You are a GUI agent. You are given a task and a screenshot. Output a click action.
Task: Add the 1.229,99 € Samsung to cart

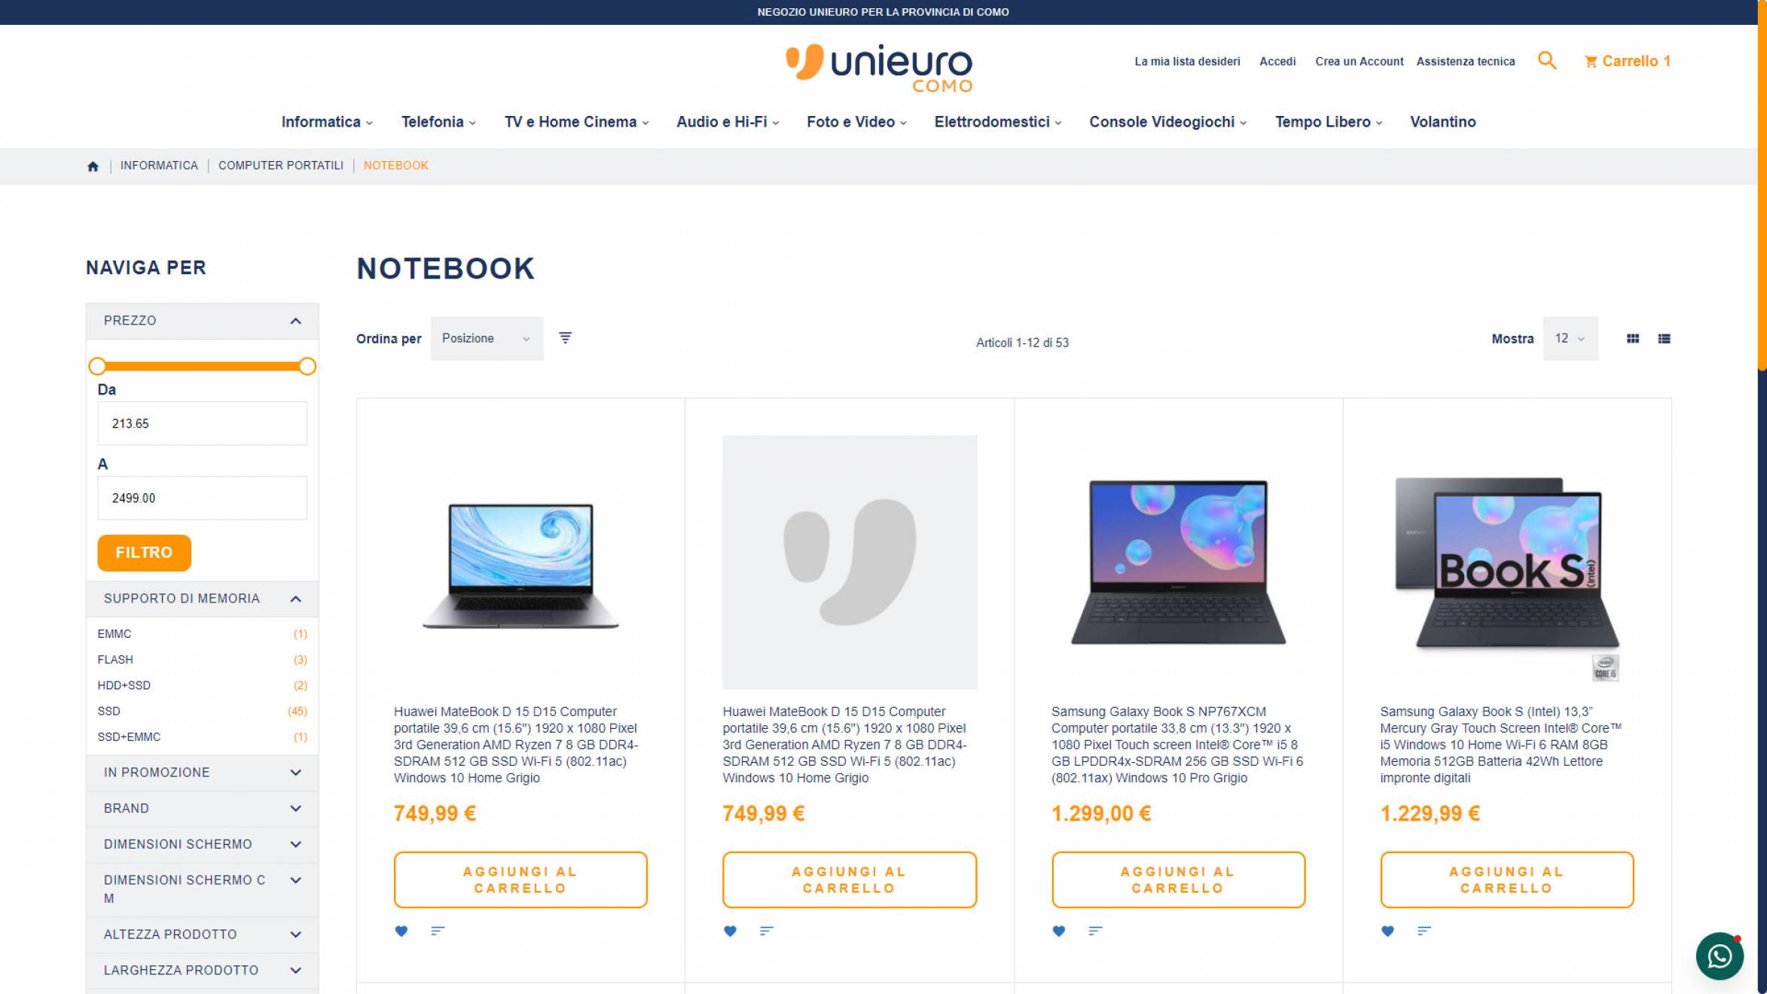[x=1506, y=880]
